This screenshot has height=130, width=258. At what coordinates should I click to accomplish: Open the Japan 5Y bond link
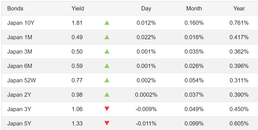tap(19, 124)
